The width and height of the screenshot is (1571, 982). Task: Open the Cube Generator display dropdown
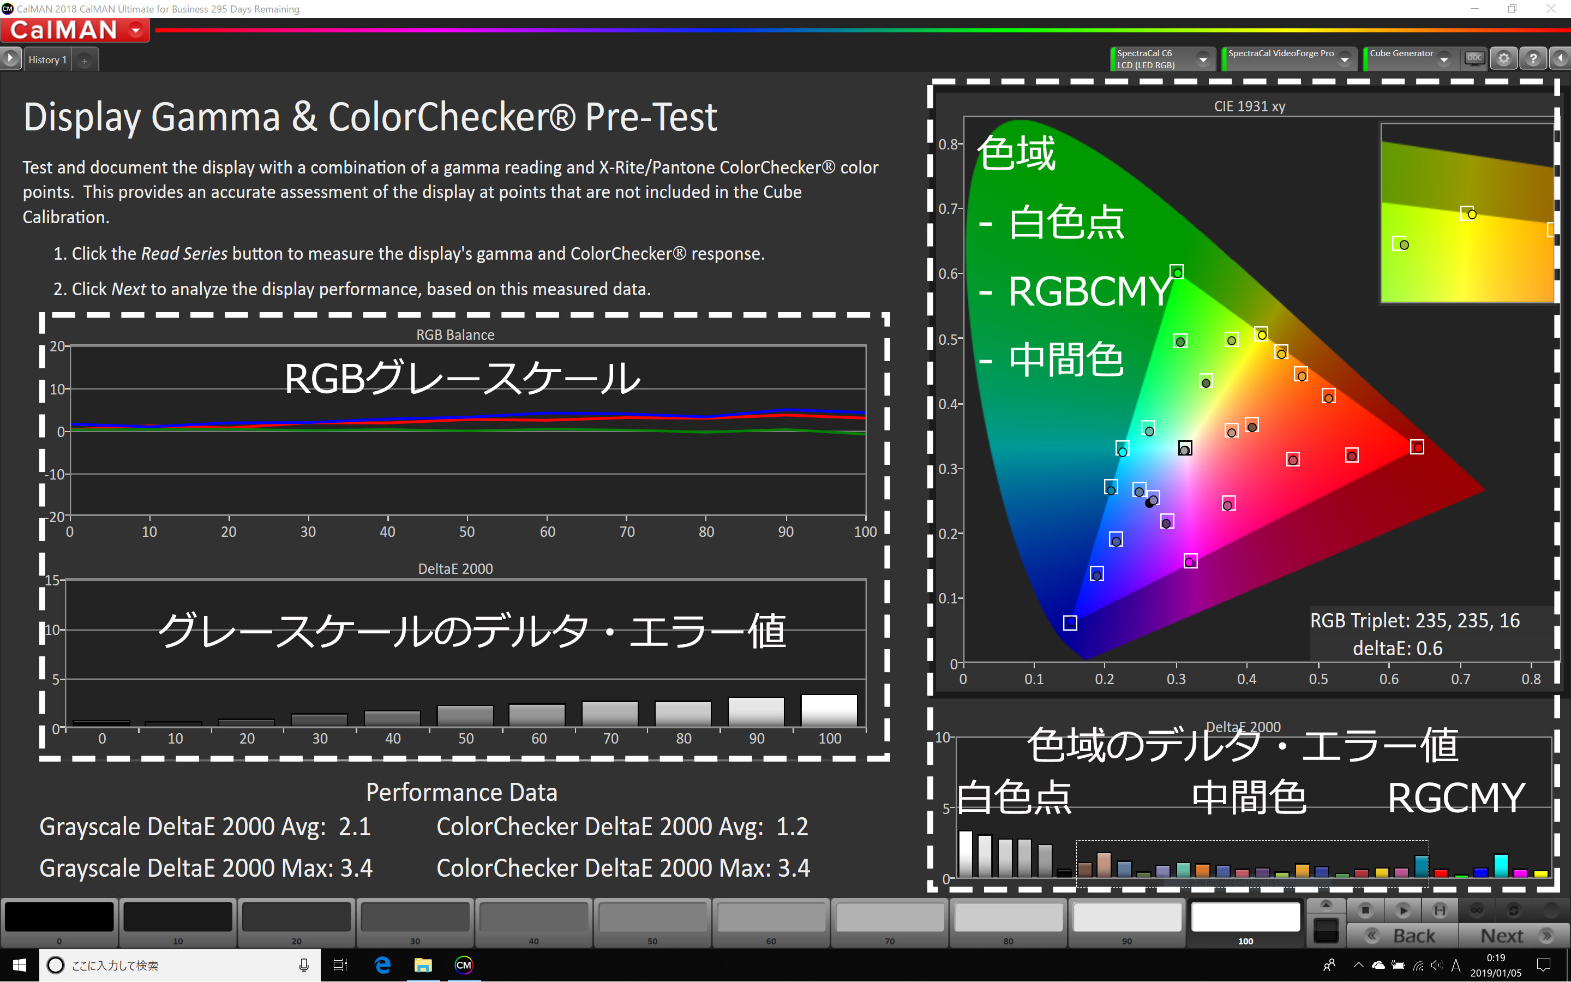tap(1444, 59)
